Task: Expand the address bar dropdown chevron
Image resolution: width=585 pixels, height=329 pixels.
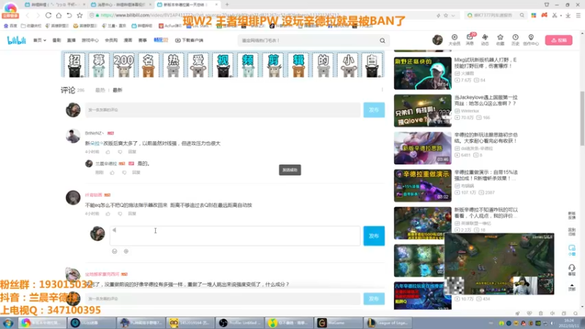Action: (x=453, y=15)
